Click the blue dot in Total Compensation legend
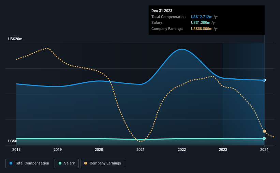 pyautogui.click(x=11, y=163)
